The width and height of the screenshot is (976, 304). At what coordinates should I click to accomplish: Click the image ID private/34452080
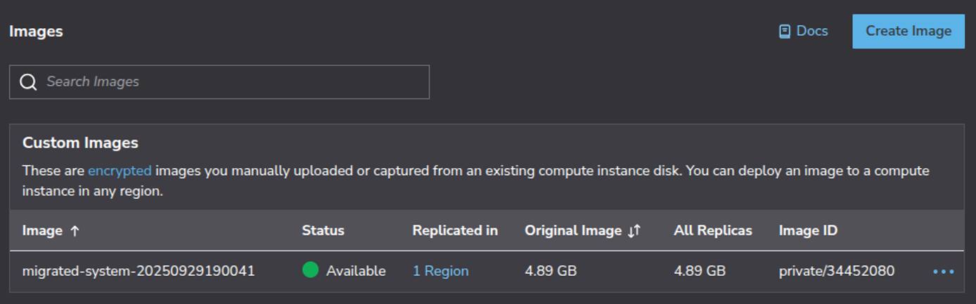(836, 271)
